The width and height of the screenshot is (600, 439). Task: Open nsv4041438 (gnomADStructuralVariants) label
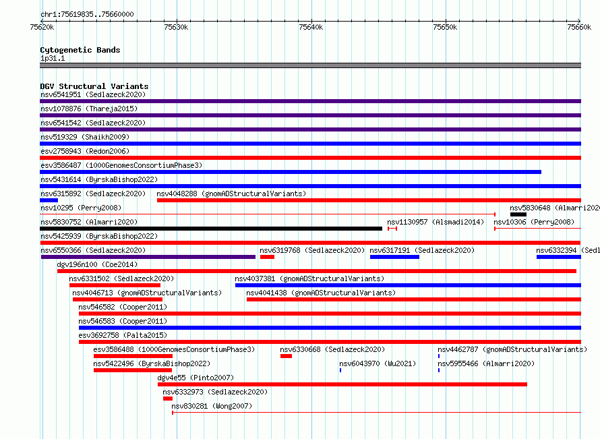pos(321,293)
